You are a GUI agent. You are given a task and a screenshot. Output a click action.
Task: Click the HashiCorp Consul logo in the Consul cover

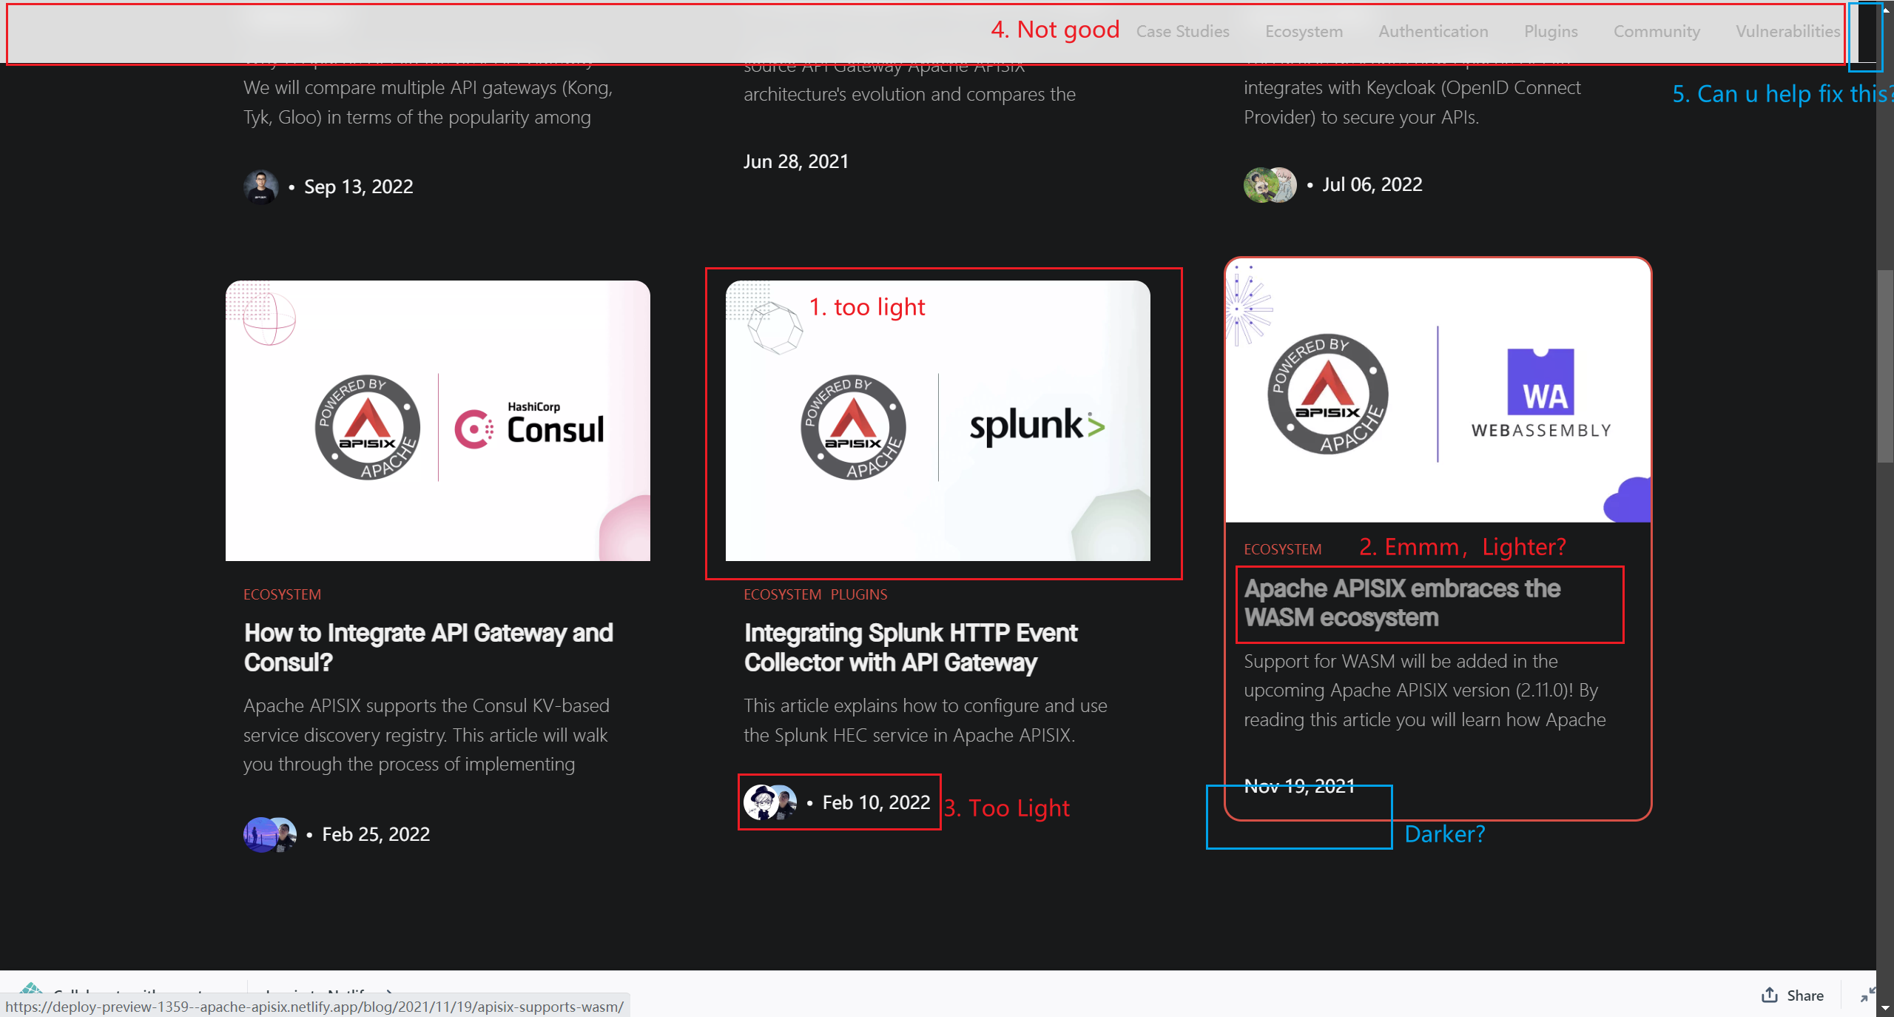pos(530,426)
